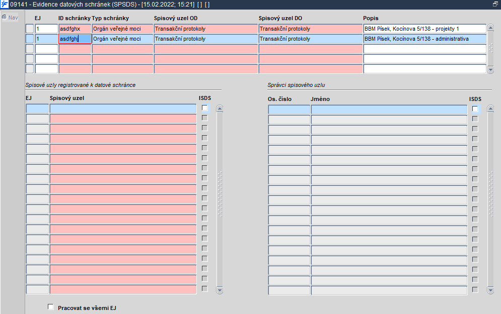Enable the Pracovat se všemi EJ checkbox

(50, 307)
